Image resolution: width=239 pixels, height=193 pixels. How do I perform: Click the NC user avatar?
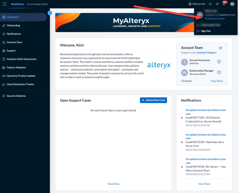tap(232, 4)
